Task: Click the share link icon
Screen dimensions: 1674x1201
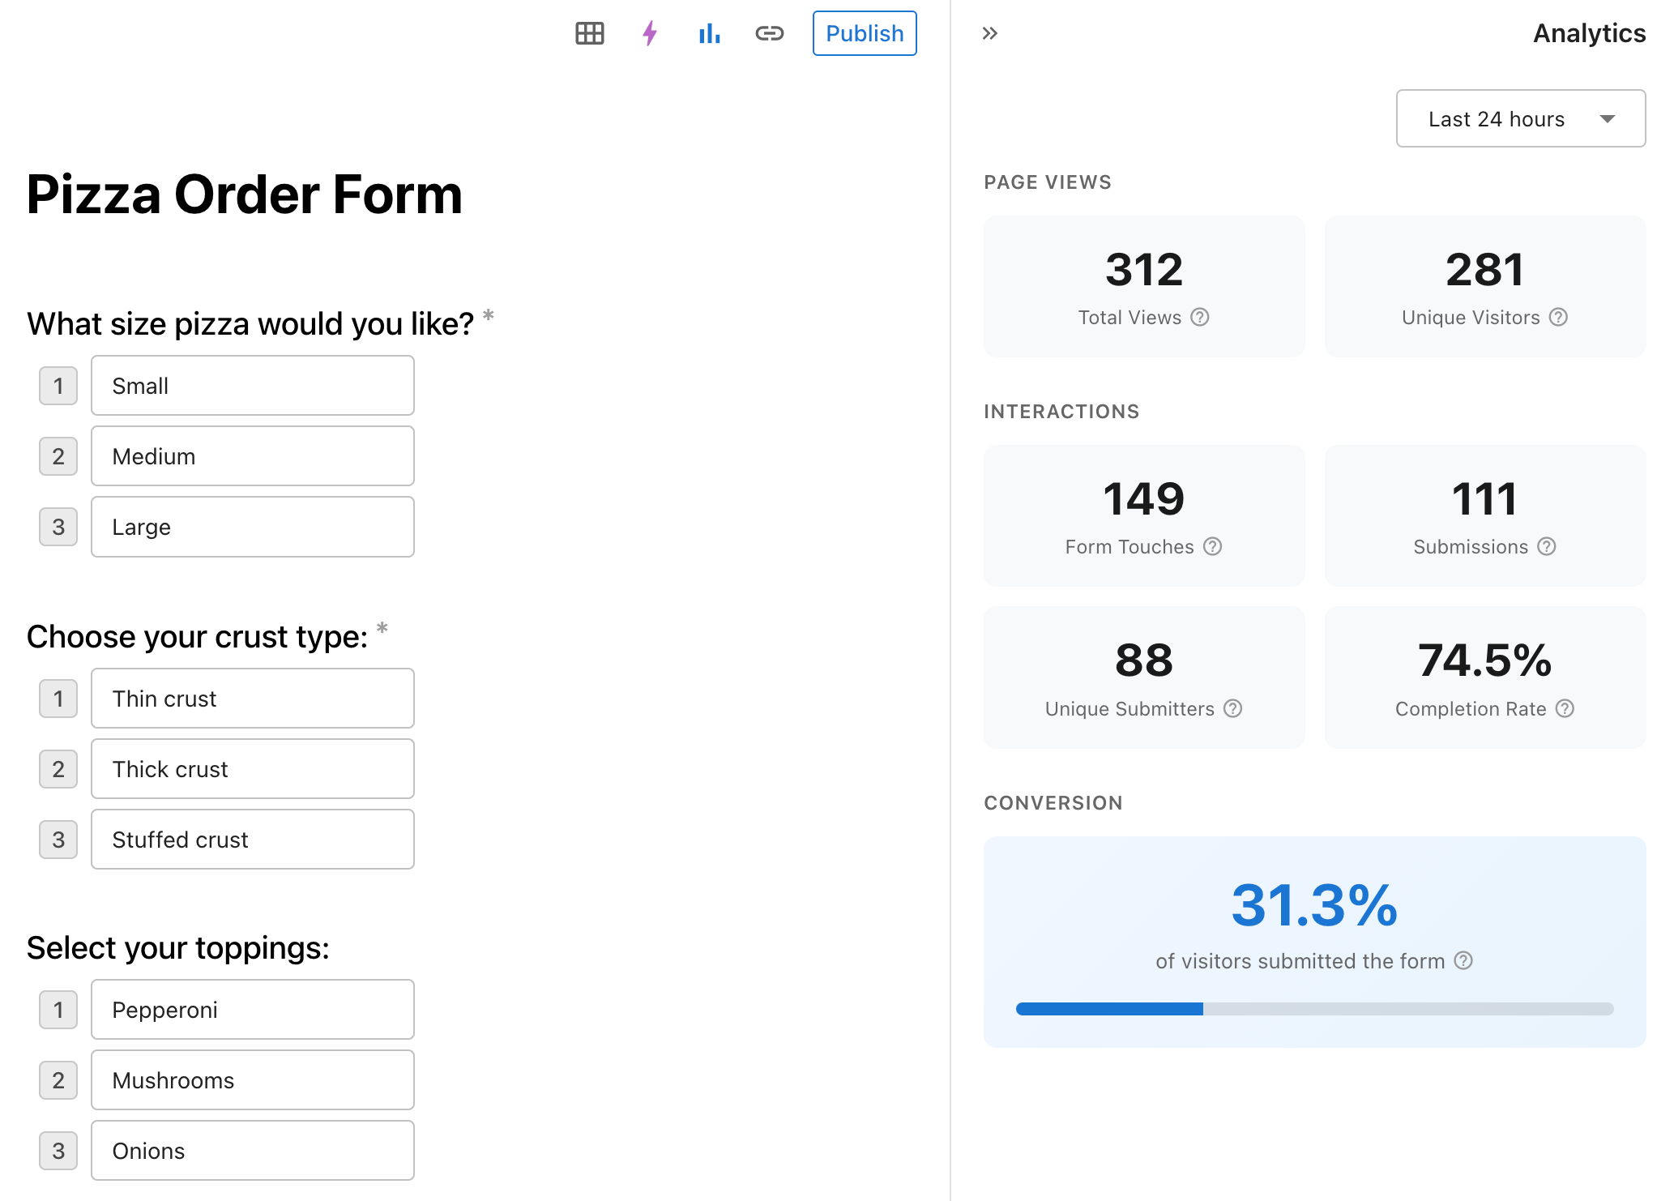Action: (769, 33)
